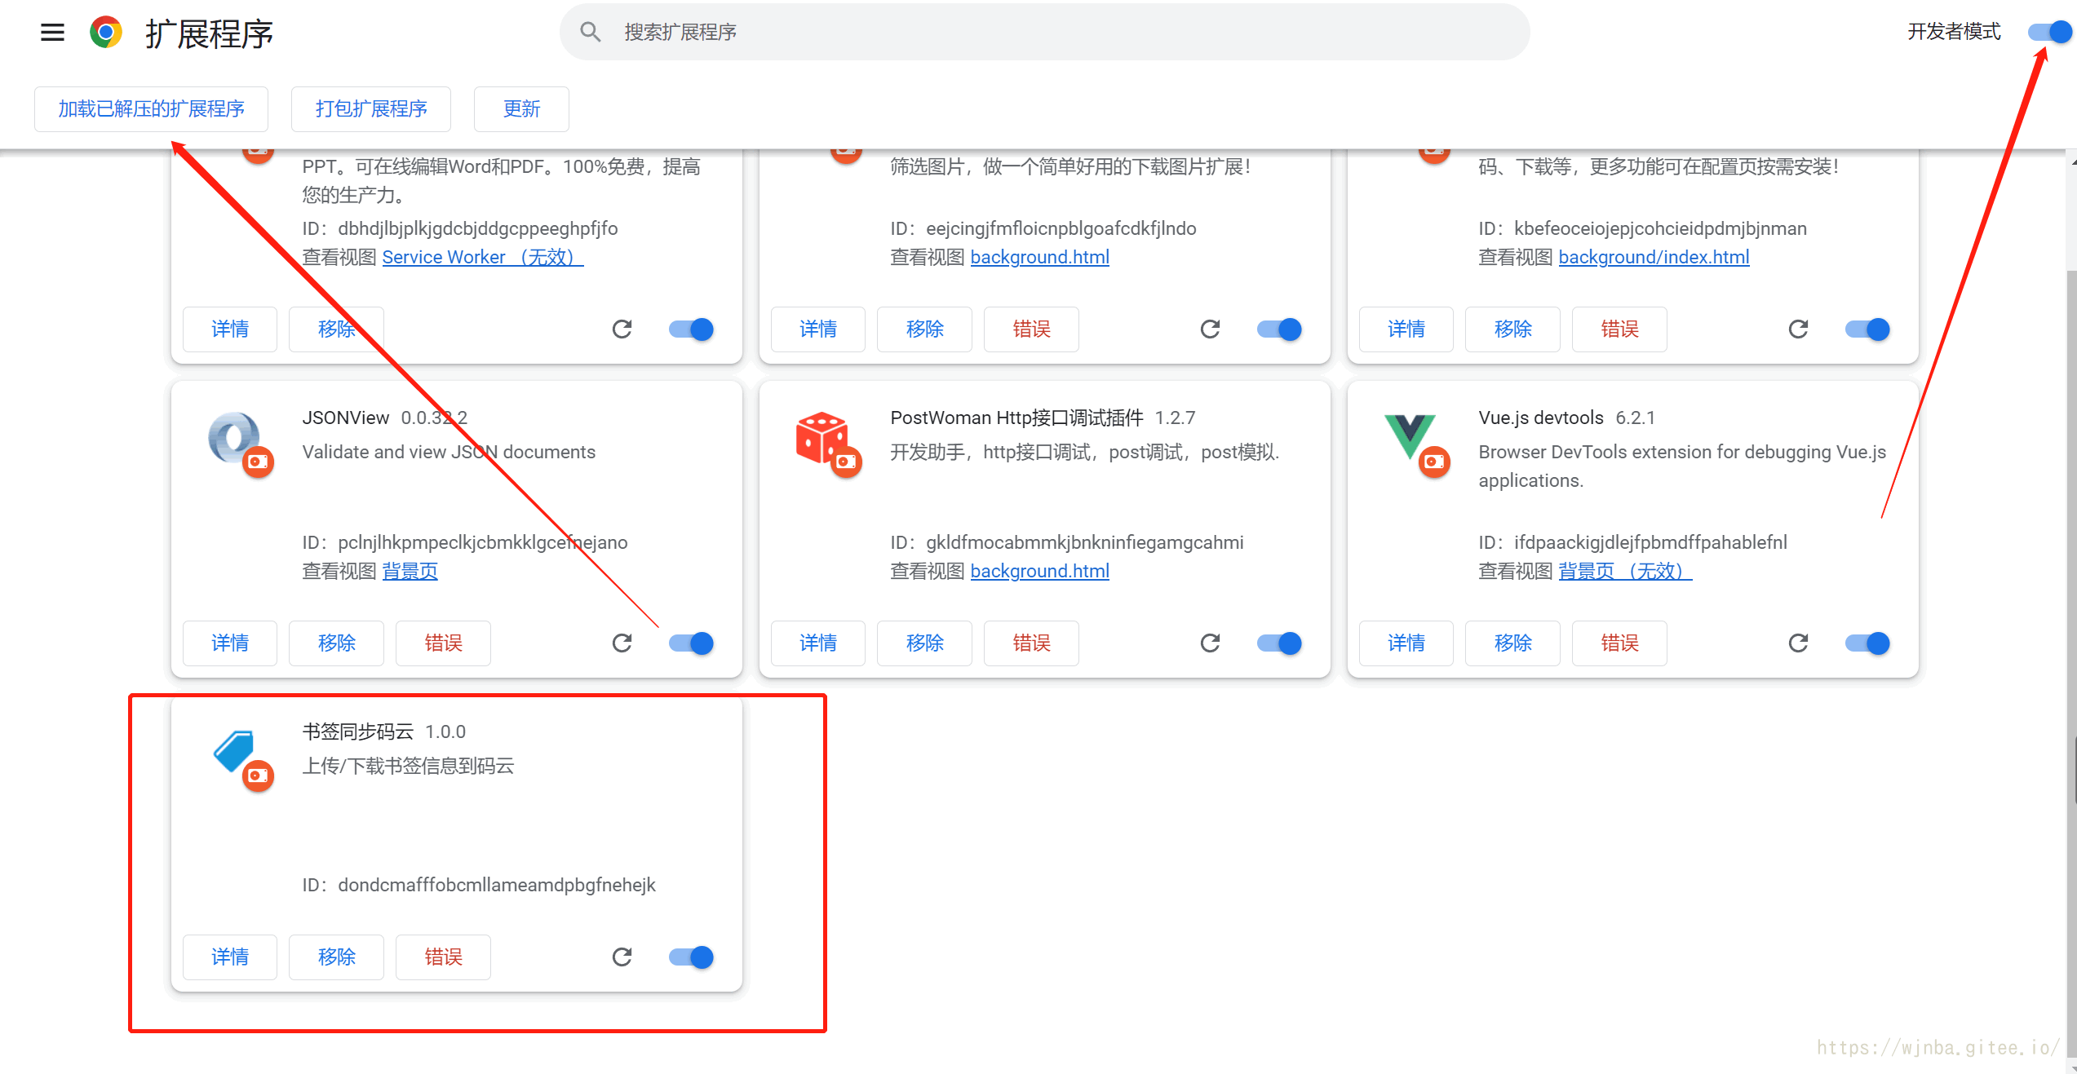Focus the 搜索扩展程序 search field
The height and width of the screenshot is (1074, 2077).
coord(1044,32)
